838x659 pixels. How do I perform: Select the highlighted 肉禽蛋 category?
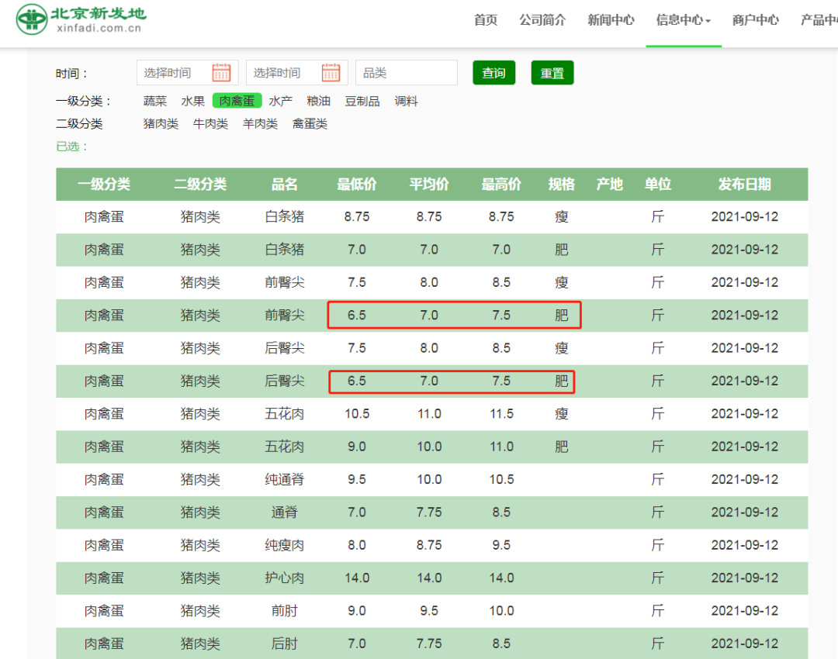click(x=237, y=101)
